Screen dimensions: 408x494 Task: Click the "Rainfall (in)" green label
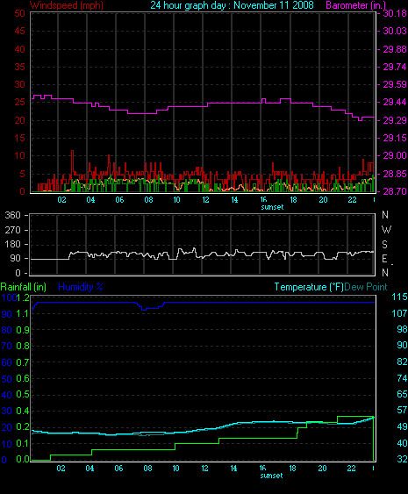tap(24, 287)
